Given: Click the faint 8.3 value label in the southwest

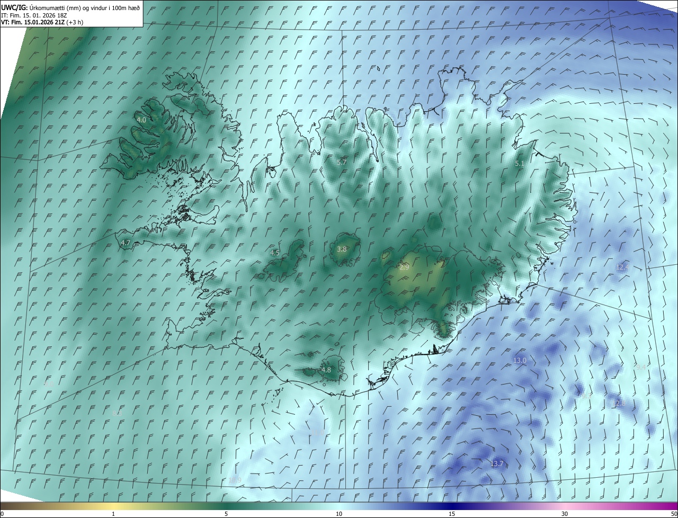Looking at the screenshot, I should pyautogui.click(x=117, y=413).
